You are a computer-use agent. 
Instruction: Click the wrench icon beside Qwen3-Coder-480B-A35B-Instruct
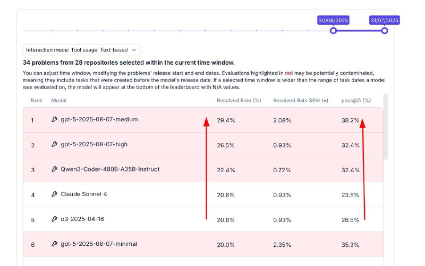click(54, 170)
